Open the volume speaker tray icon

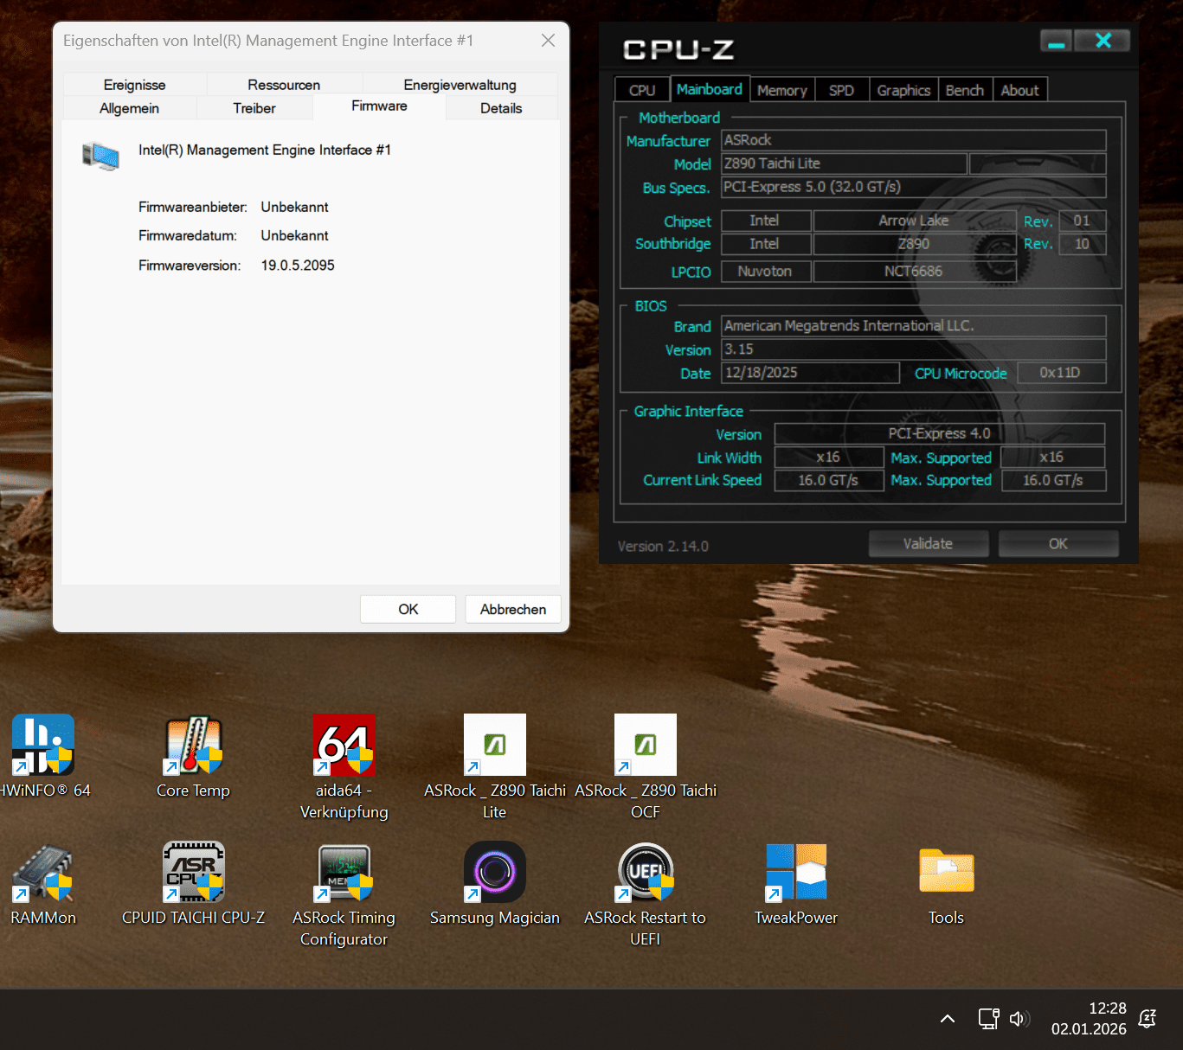point(1019,1019)
